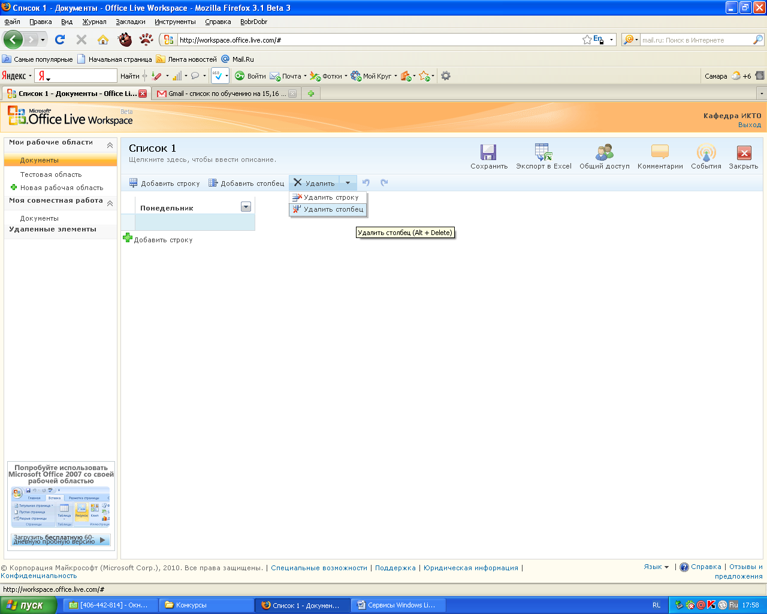Click the Yandex search input field
The image size is (767, 614).
point(83,76)
